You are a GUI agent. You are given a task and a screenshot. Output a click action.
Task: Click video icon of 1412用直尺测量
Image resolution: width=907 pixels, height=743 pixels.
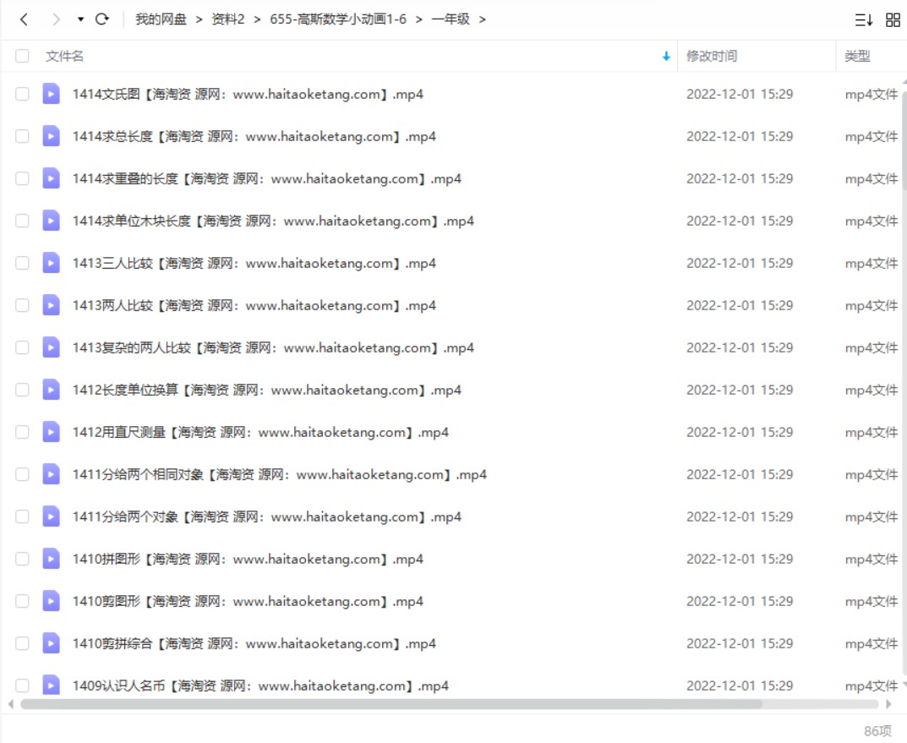(51, 432)
